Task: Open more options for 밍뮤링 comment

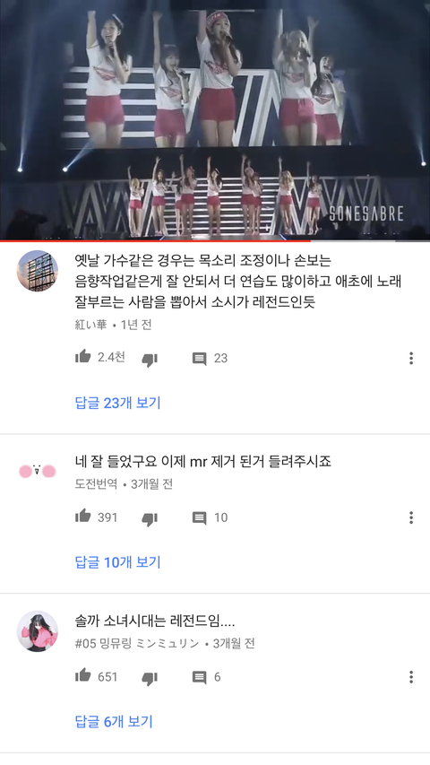Action: click(411, 677)
